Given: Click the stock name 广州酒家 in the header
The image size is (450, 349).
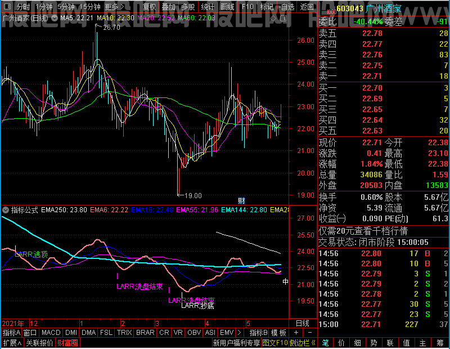Looking at the screenshot, I should pyautogui.click(x=384, y=8).
